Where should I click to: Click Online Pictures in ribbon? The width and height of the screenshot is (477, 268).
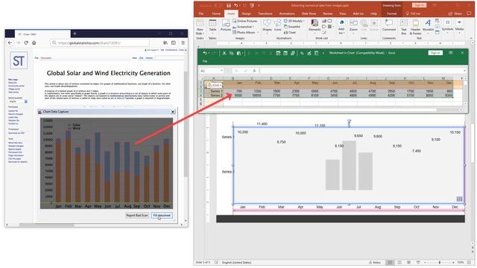(x=245, y=21)
